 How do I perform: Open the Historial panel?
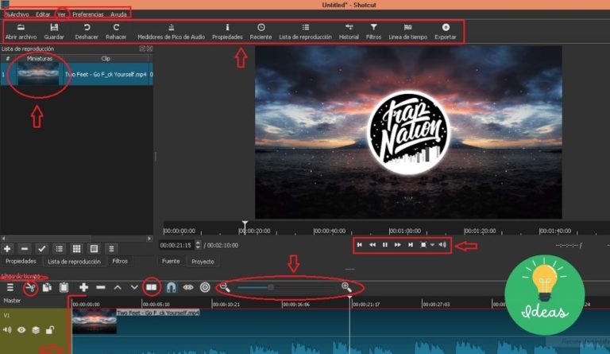(349, 32)
